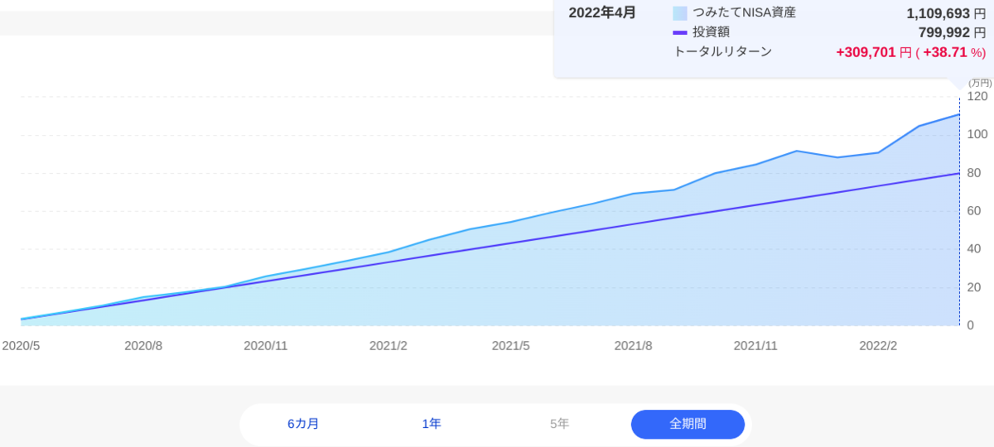The height and width of the screenshot is (447, 994).
Task: Click the 投資額 legend label
Action: (711, 31)
